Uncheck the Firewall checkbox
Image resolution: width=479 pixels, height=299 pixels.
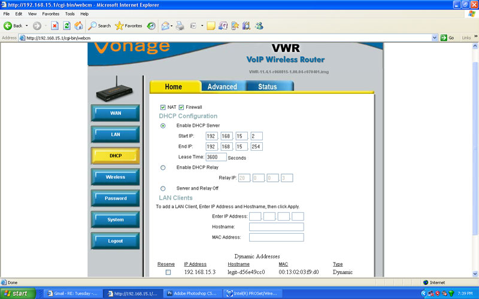(x=181, y=108)
